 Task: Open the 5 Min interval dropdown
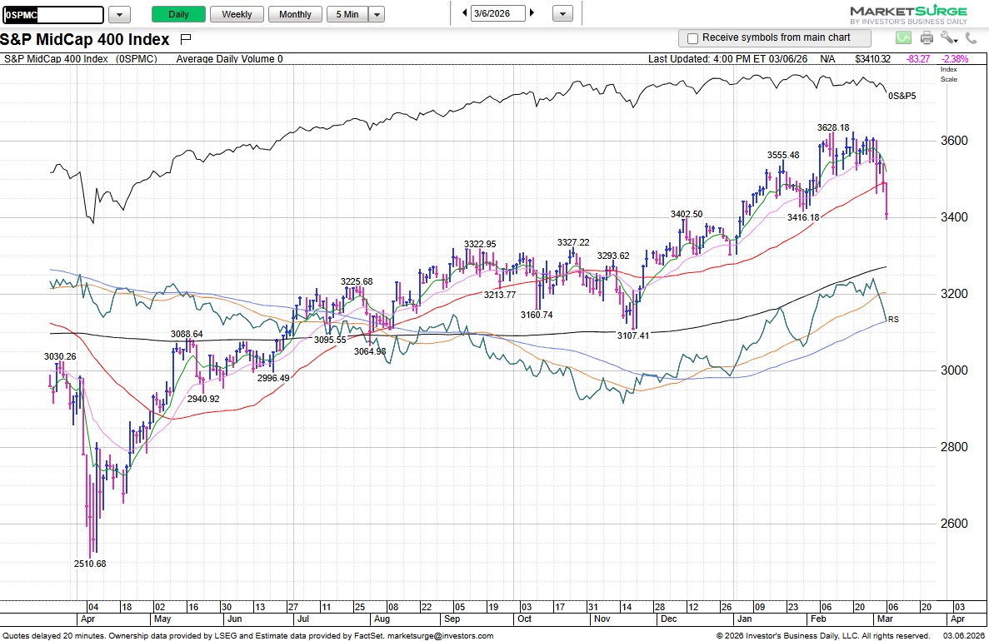click(377, 14)
